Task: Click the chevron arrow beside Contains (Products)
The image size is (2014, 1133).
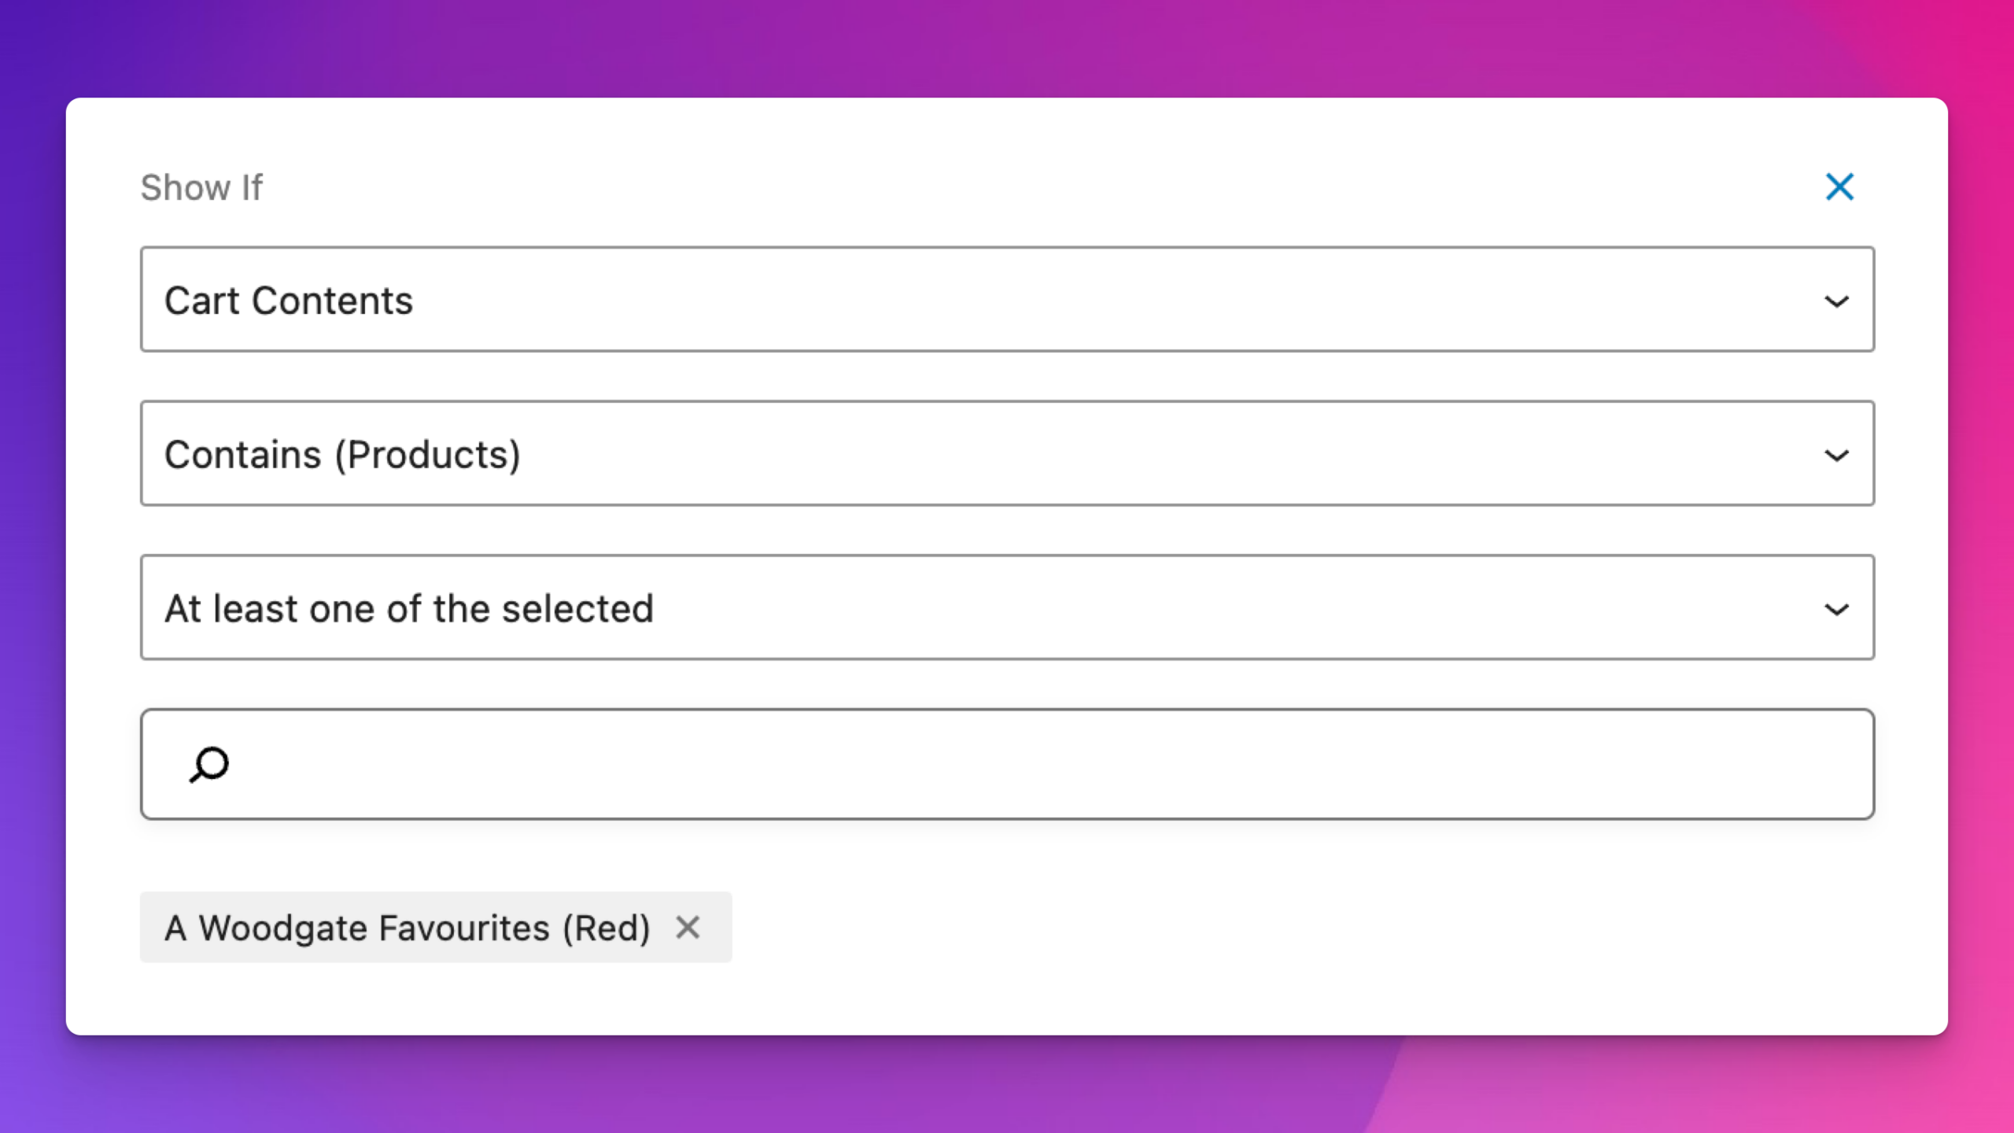Action: click(x=1836, y=456)
